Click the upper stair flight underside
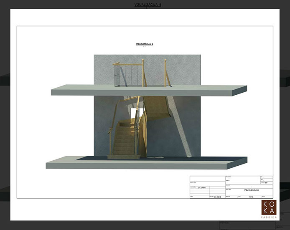The image size is (290, 230). point(159,106)
